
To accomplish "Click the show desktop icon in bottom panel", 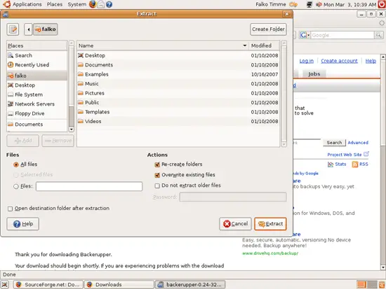I will click(x=5, y=285).
